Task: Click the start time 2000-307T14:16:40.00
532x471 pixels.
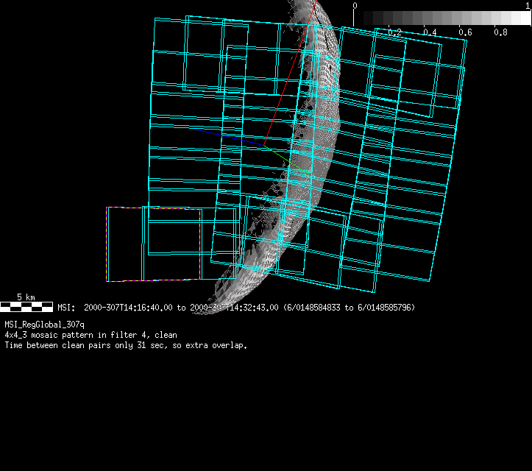Action: tap(129, 308)
